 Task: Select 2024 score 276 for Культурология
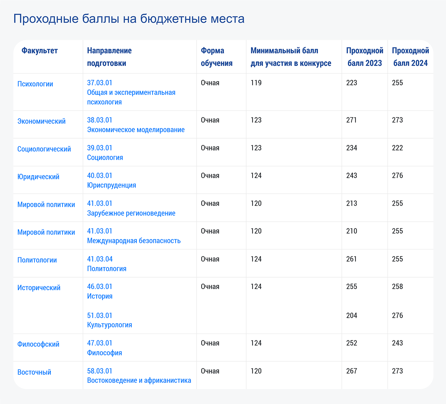pos(397,316)
